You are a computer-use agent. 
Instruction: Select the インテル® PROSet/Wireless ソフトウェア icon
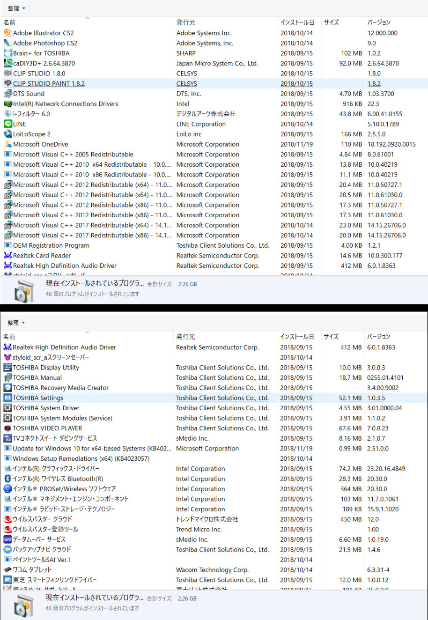point(7,489)
